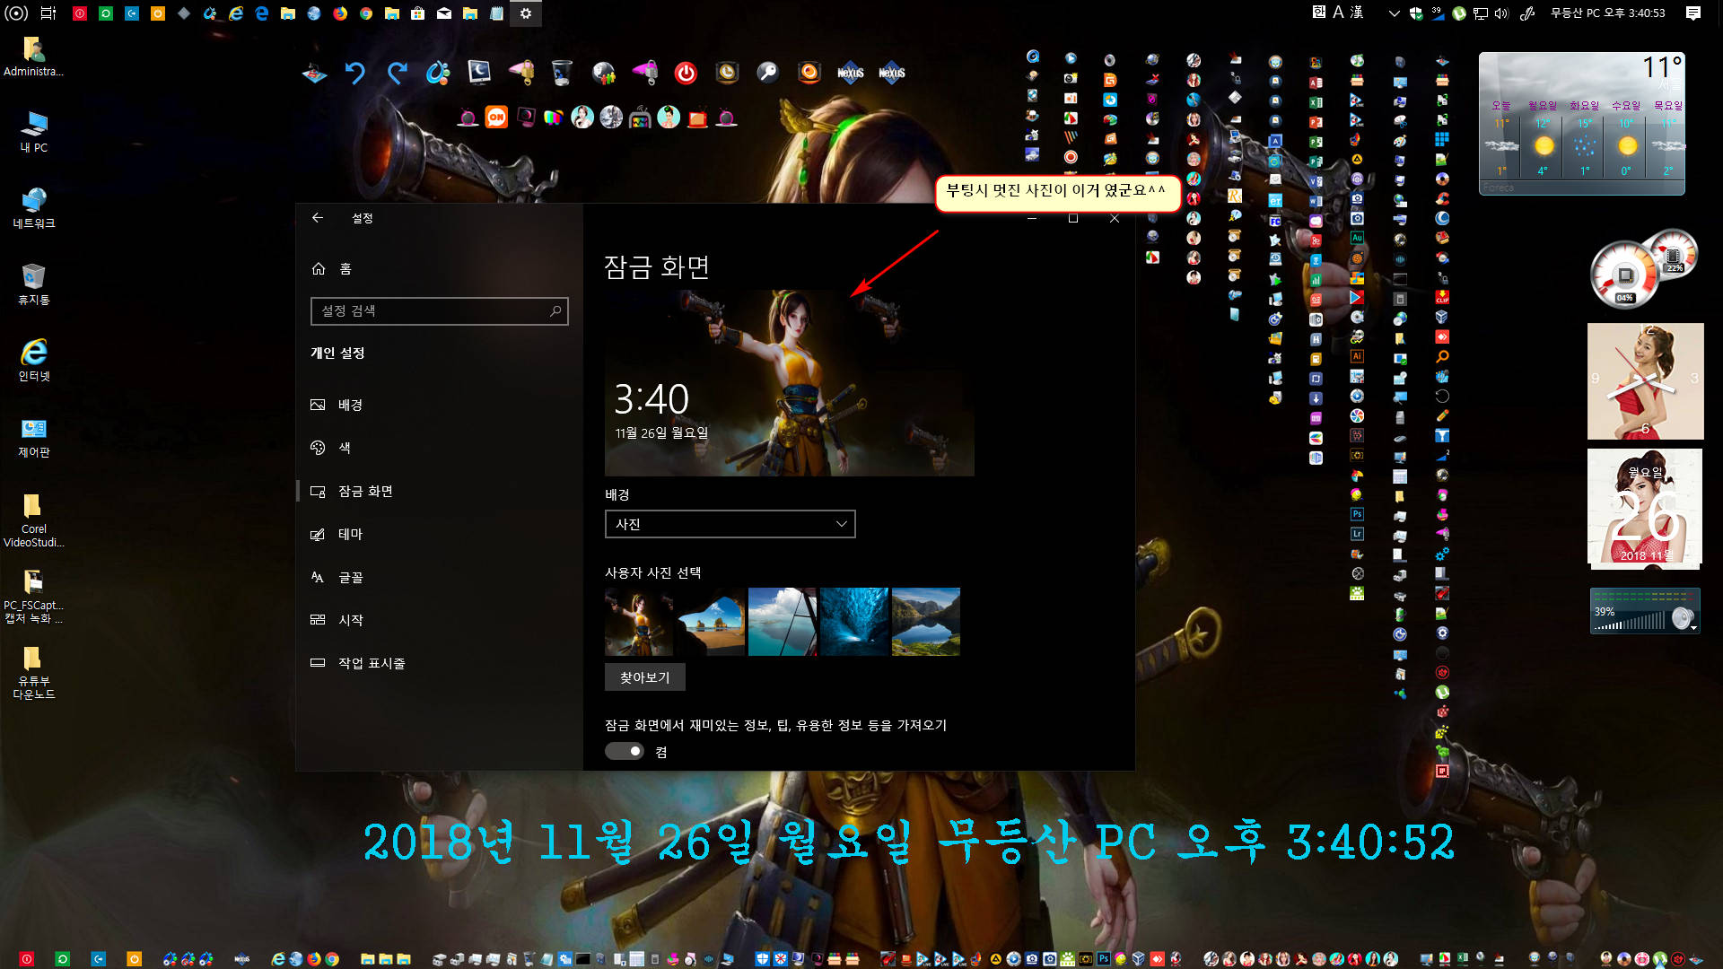Click the sleeping moon monitor dock icon

(x=479, y=73)
